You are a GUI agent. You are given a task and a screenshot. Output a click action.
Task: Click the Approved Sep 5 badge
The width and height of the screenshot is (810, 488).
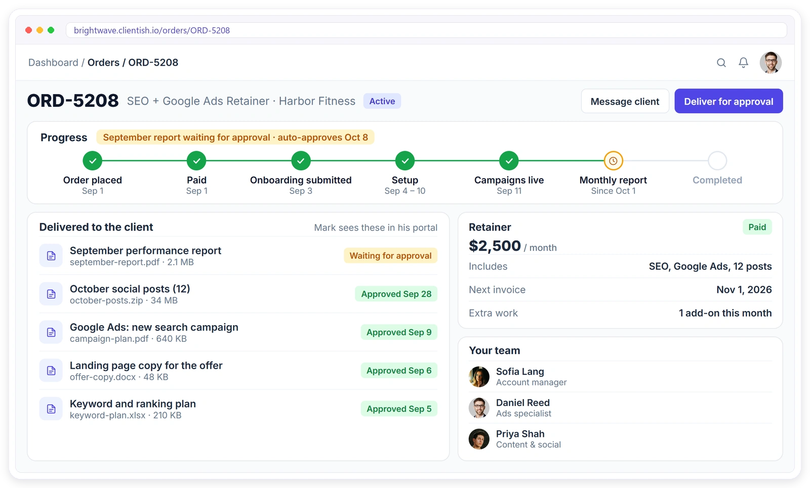coord(399,409)
